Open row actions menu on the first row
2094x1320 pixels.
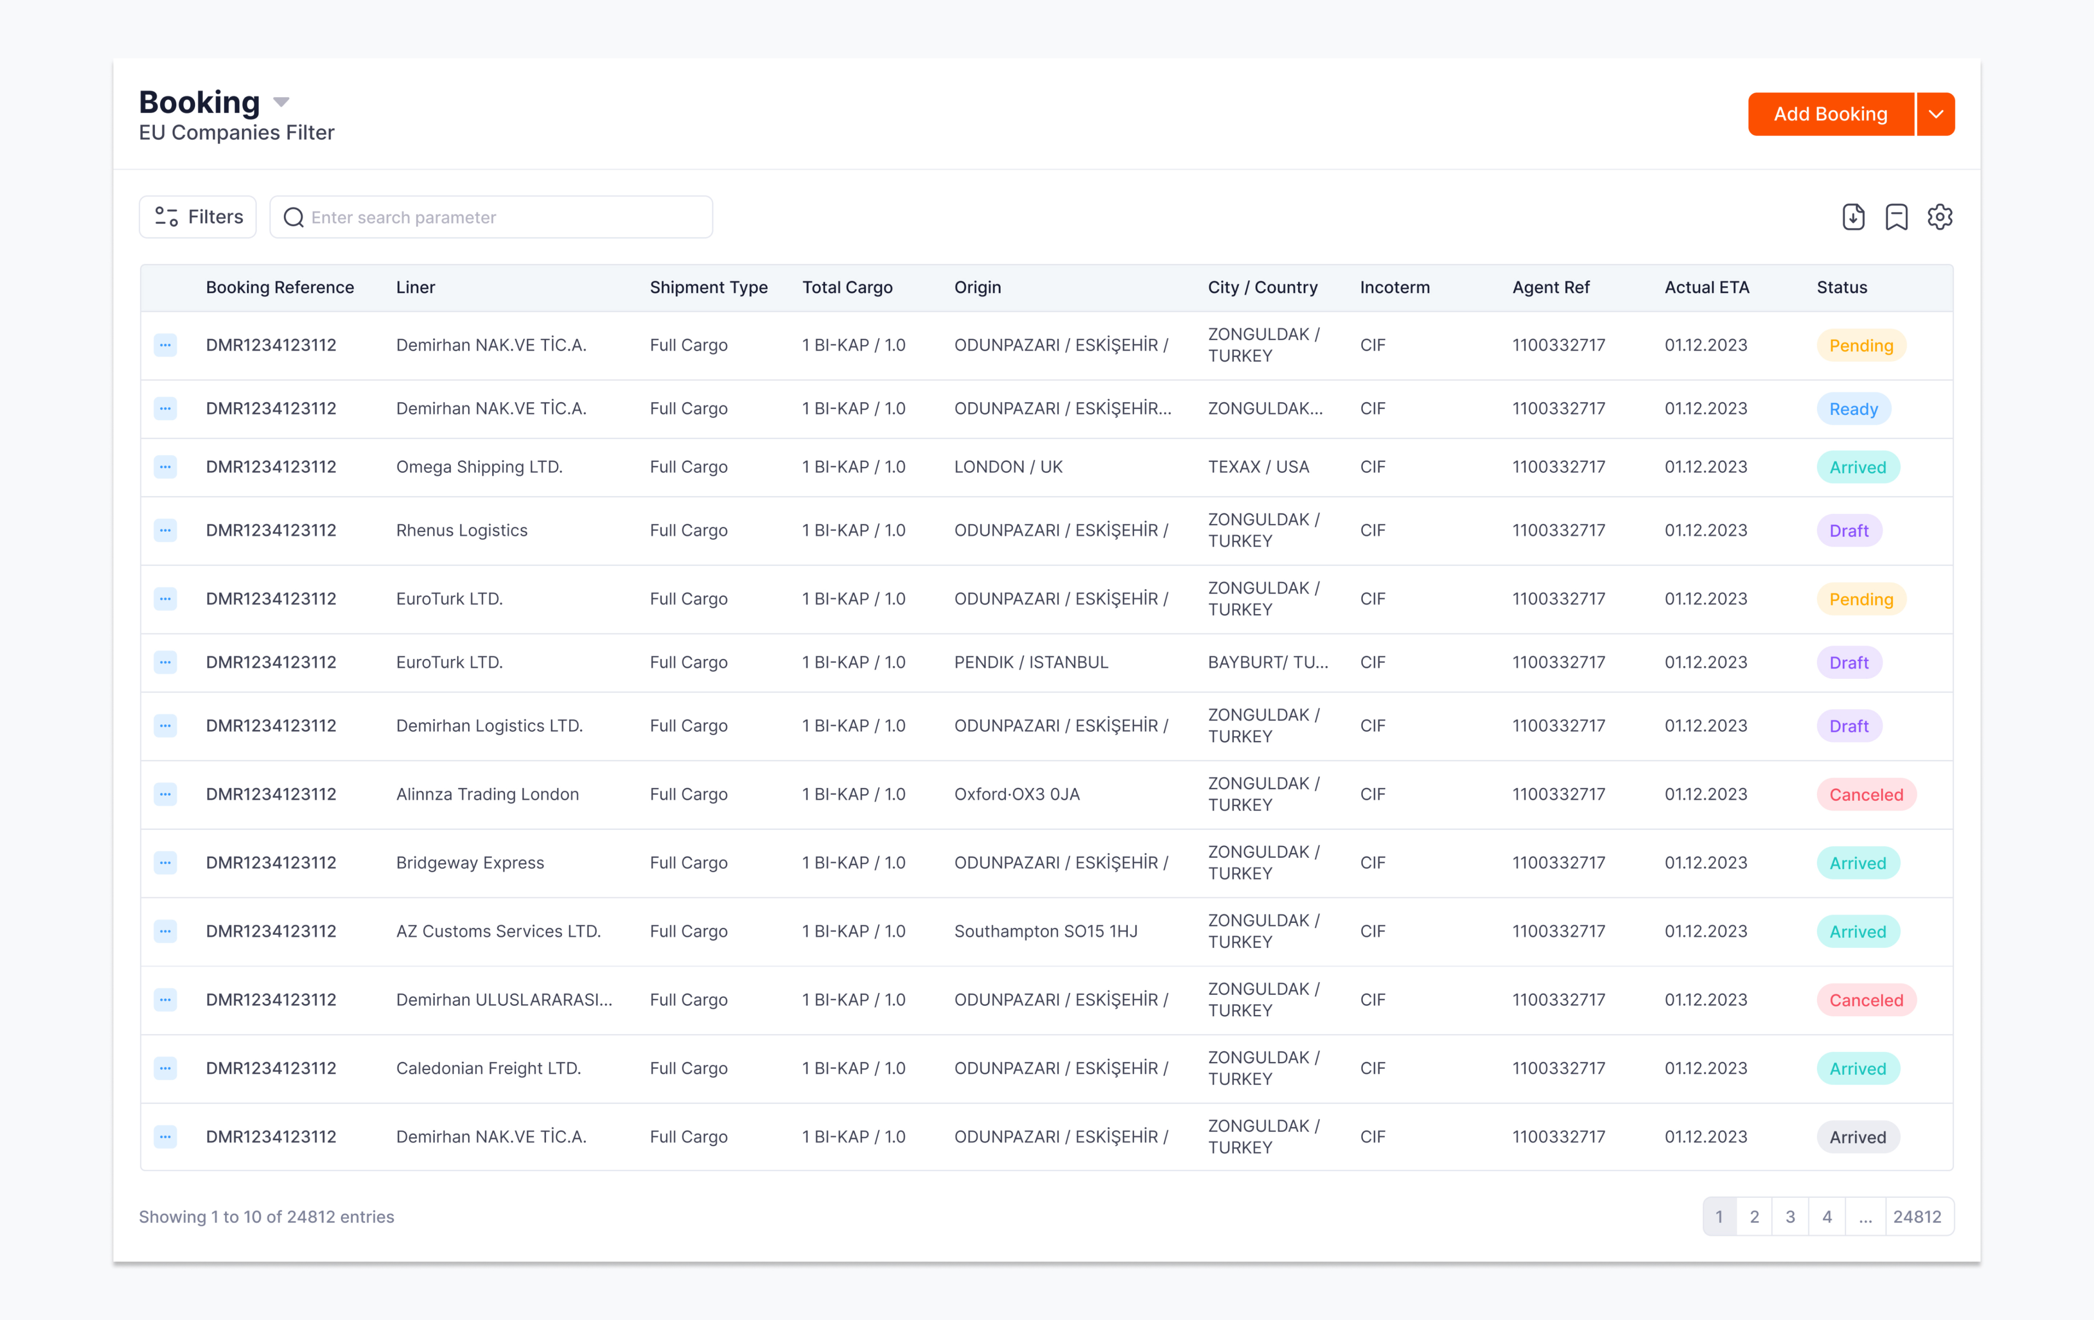(x=165, y=345)
